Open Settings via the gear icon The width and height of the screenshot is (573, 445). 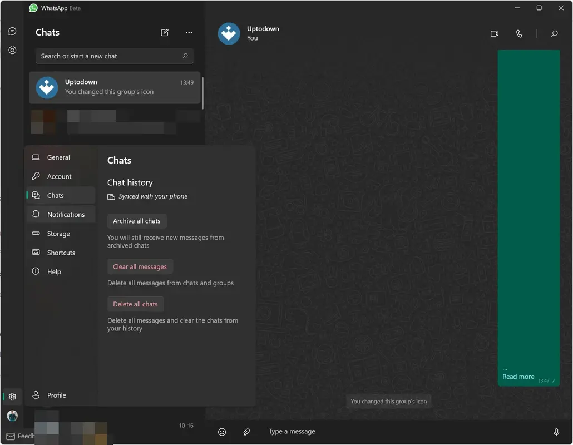click(x=12, y=396)
